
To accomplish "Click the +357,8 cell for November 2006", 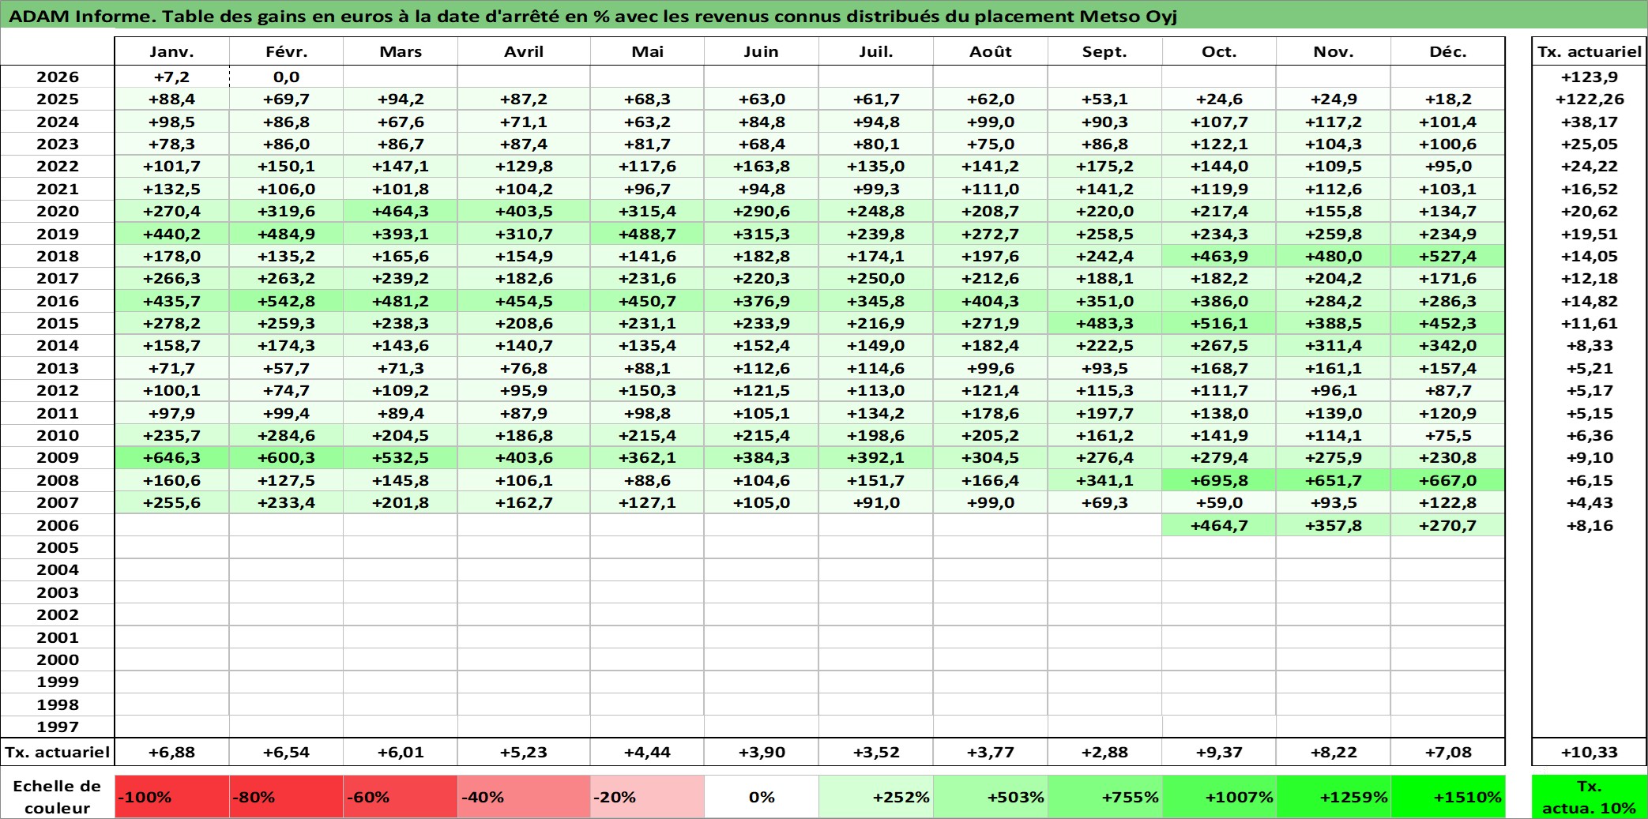I will pyautogui.click(x=1334, y=525).
